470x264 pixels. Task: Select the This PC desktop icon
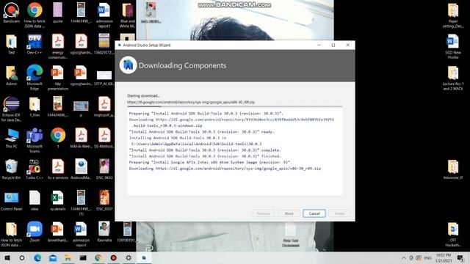pos(12,138)
